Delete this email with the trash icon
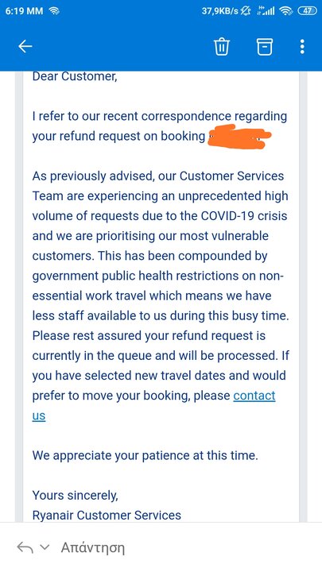 coord(222,47)
